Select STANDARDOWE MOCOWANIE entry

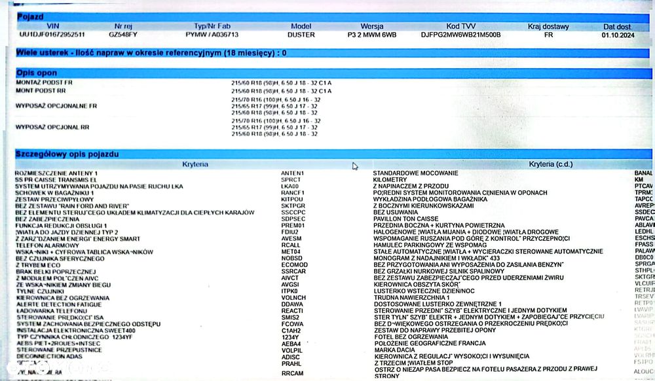[415, 173]
